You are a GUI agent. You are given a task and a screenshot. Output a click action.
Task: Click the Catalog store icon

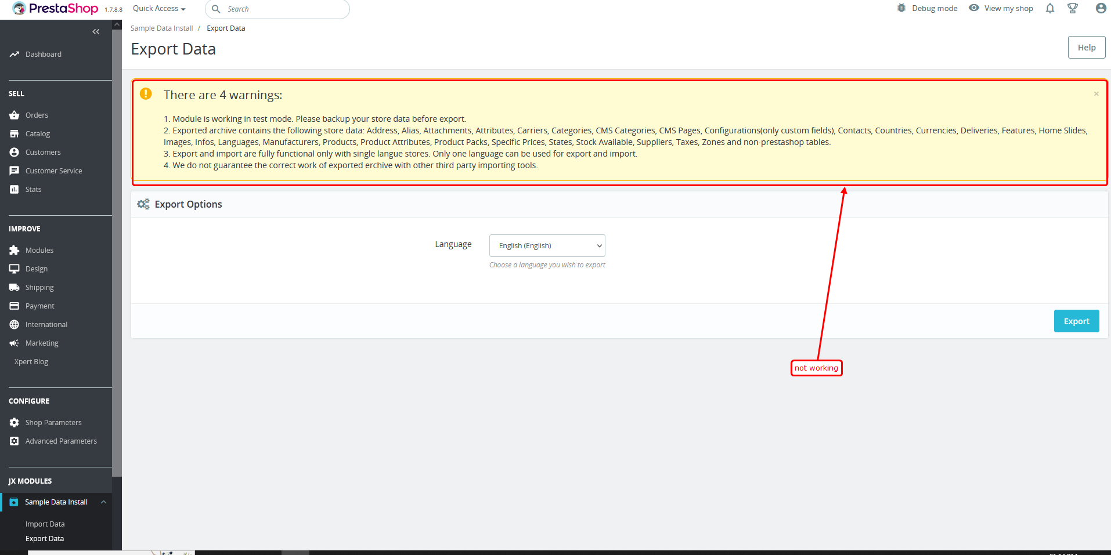click(x=15, y=134)
